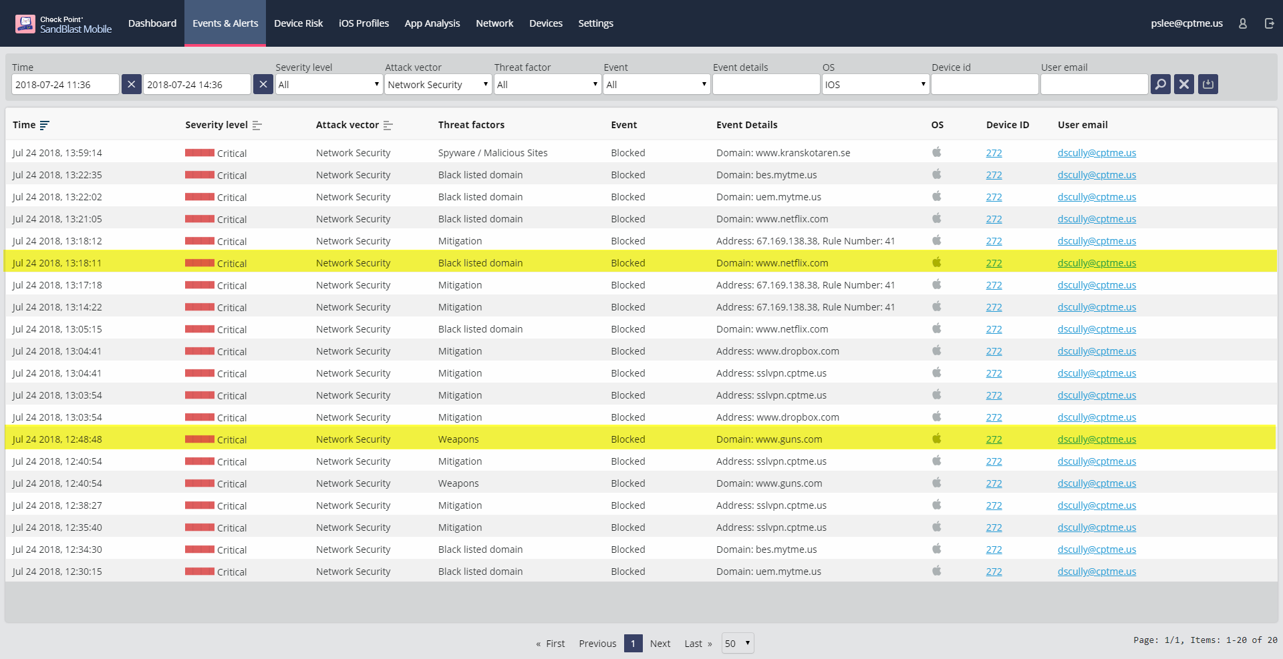Open the Device Risk tab
This screenshot has height=659, width=1283.
[x=298, y=23]
